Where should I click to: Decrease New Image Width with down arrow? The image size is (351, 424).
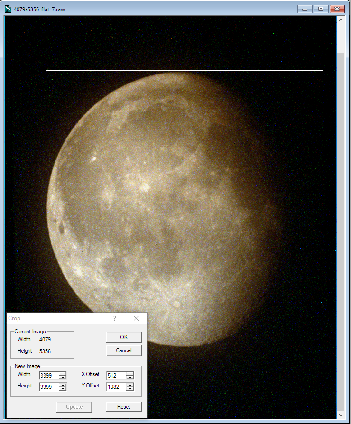pyautogui.click(x=63, y=377)
